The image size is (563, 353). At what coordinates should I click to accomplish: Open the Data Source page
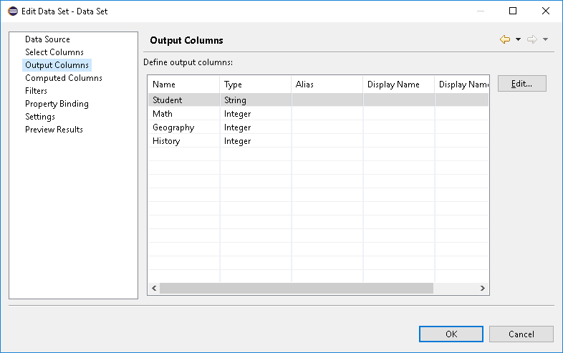[47, 39]
